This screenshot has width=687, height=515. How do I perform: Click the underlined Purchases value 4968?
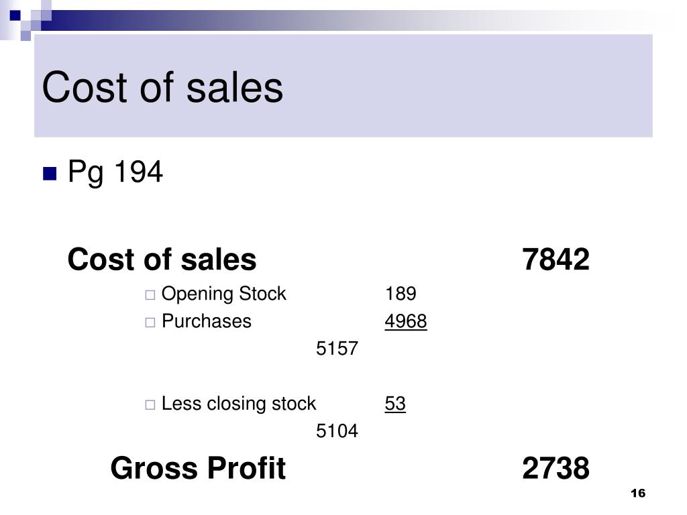coord(406,321)
